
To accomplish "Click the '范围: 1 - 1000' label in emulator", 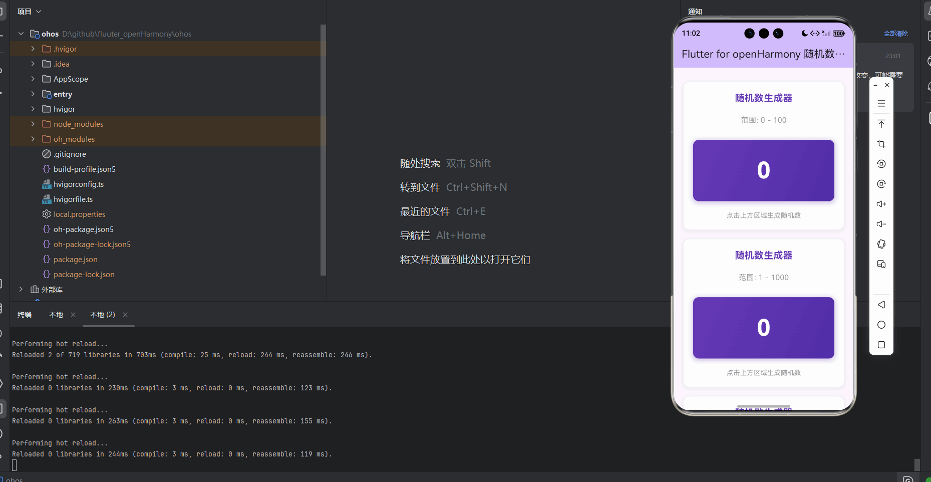I will [x=764, y=278].
